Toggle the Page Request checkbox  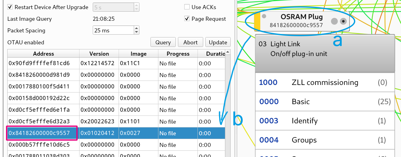click(187, 19)
